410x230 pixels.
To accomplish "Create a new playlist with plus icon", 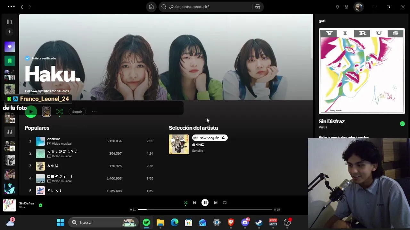I will coord(9,32).
